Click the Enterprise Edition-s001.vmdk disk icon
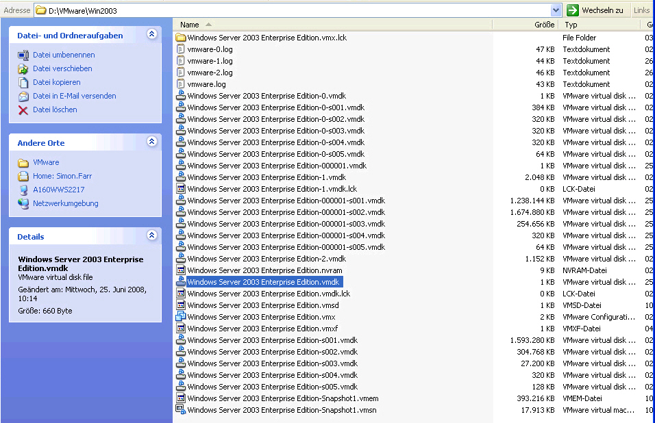 pos(181,340)
